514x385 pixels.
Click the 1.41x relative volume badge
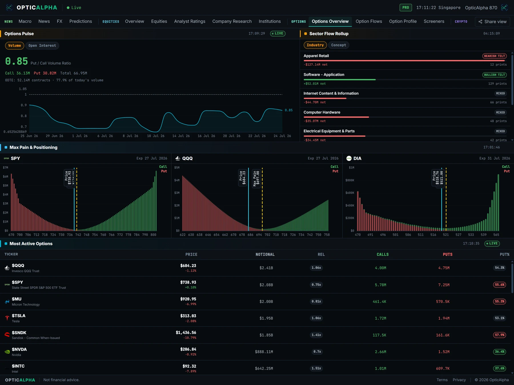click(316, 335)
